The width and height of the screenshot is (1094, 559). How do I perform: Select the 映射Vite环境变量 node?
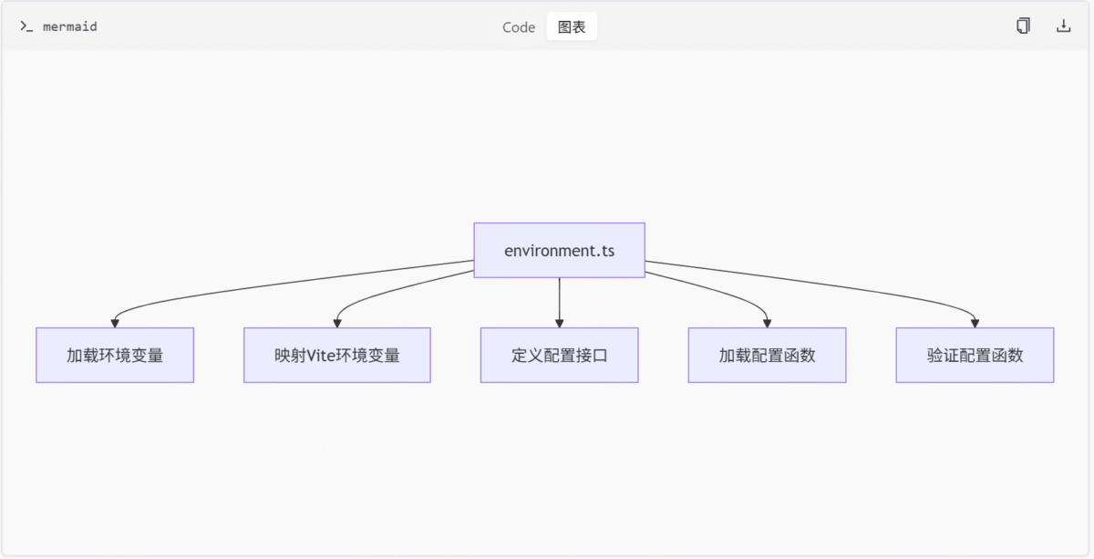[337, 355]
